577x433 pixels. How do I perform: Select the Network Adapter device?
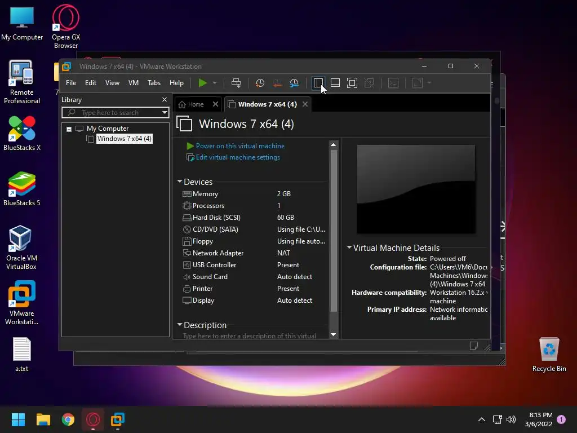253,253
